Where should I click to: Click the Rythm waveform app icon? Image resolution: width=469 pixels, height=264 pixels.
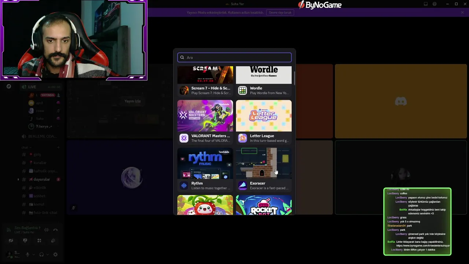pos(184,186)
